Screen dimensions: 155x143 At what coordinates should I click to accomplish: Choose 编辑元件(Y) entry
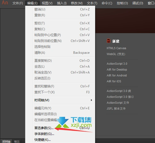[64, 108]
